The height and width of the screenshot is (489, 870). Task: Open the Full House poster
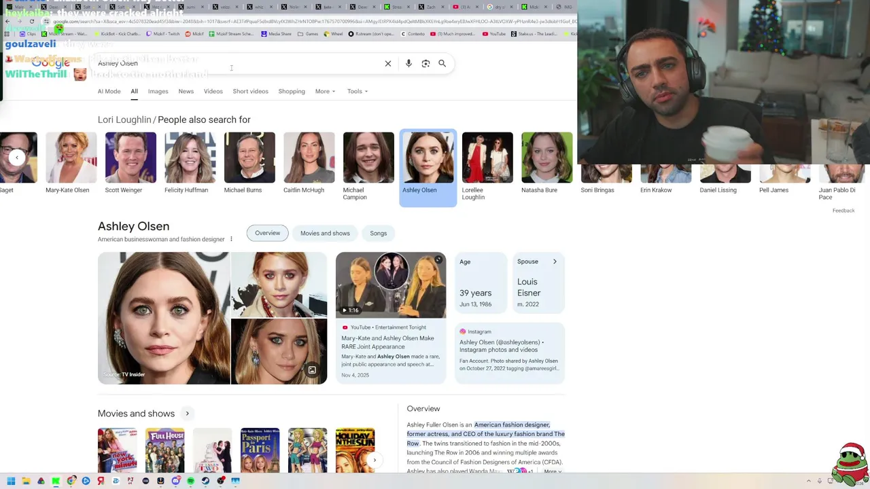164,450
